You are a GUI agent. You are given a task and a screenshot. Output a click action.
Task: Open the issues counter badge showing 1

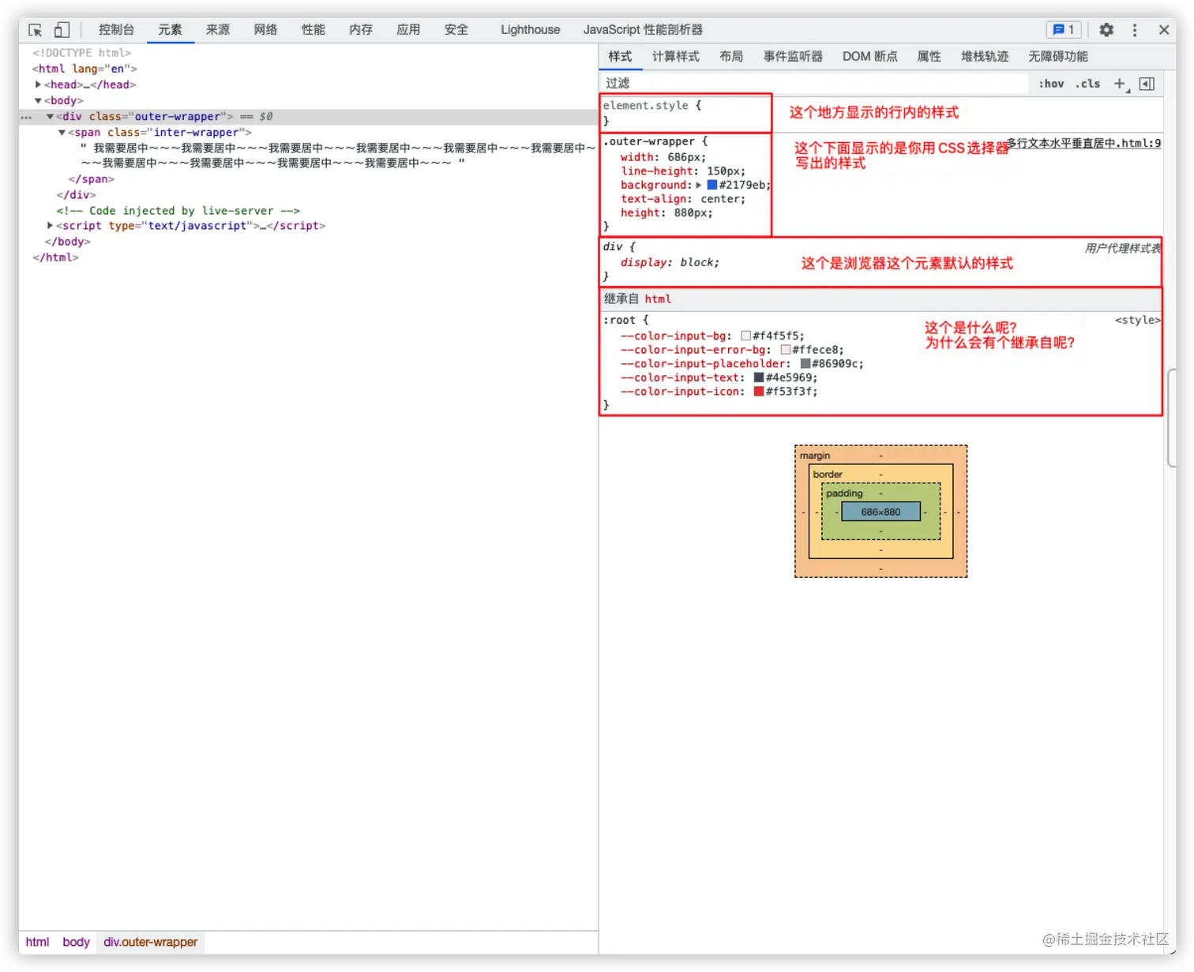coord(1064,30)
